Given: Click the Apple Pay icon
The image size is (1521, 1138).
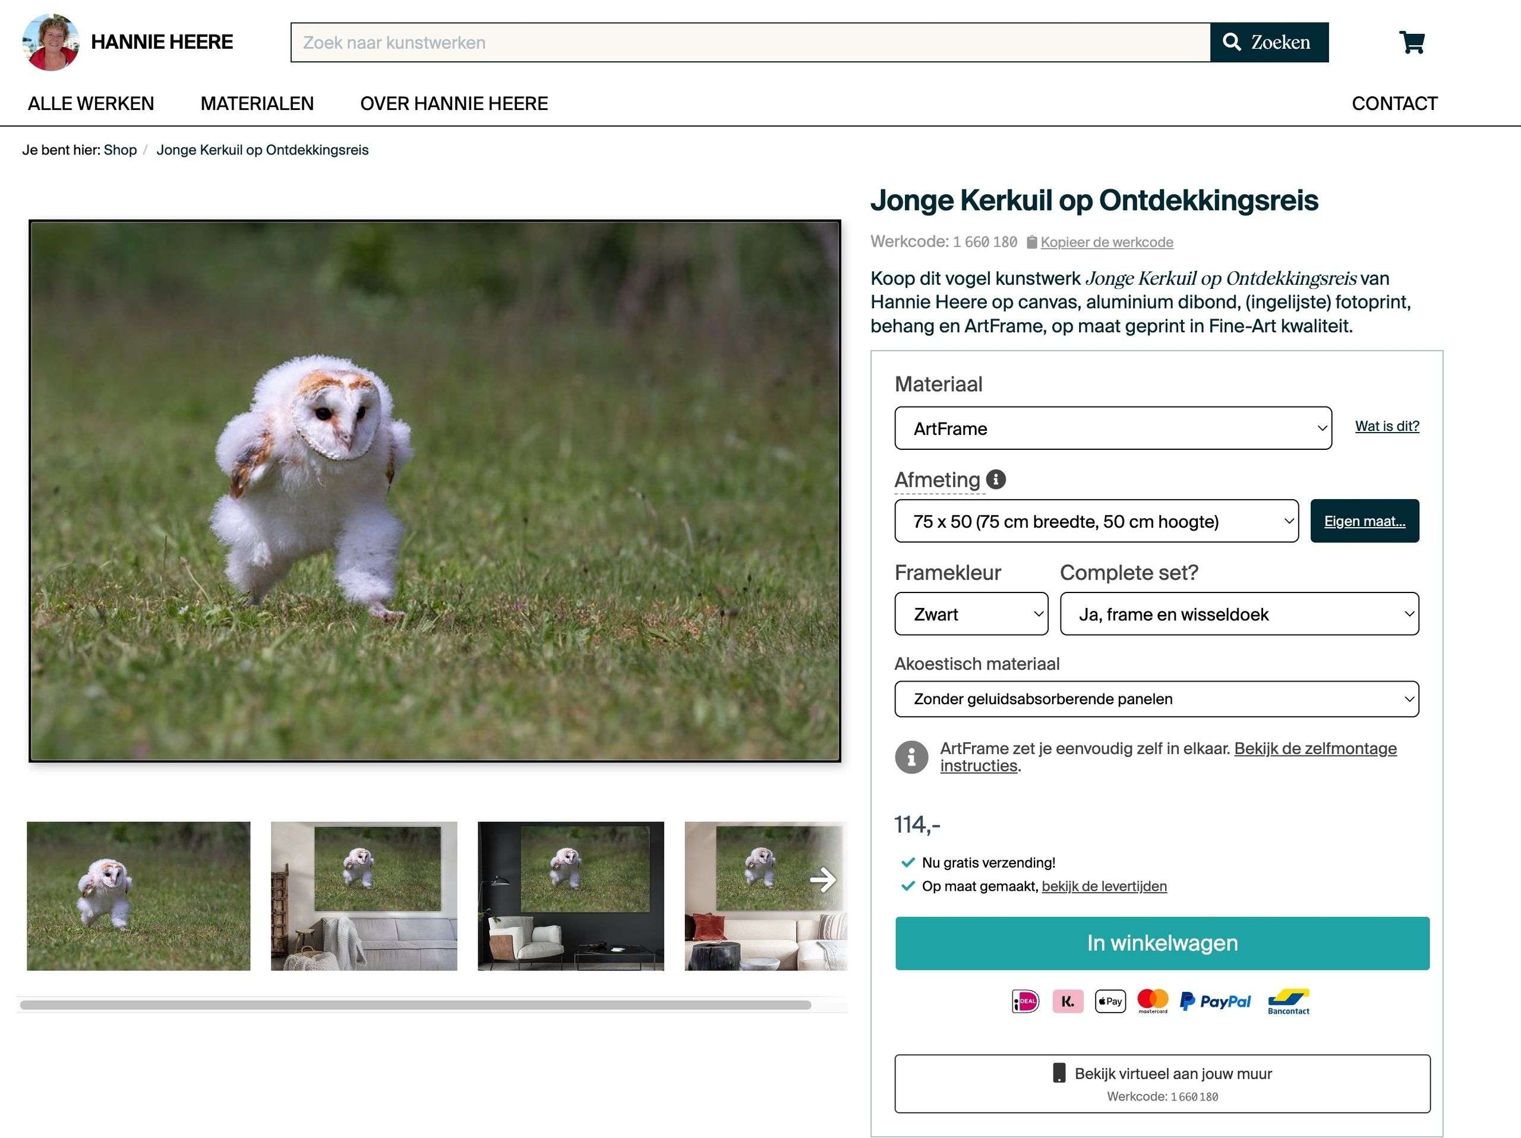Looking at the screenshot, I should tap(1110, 1001).
